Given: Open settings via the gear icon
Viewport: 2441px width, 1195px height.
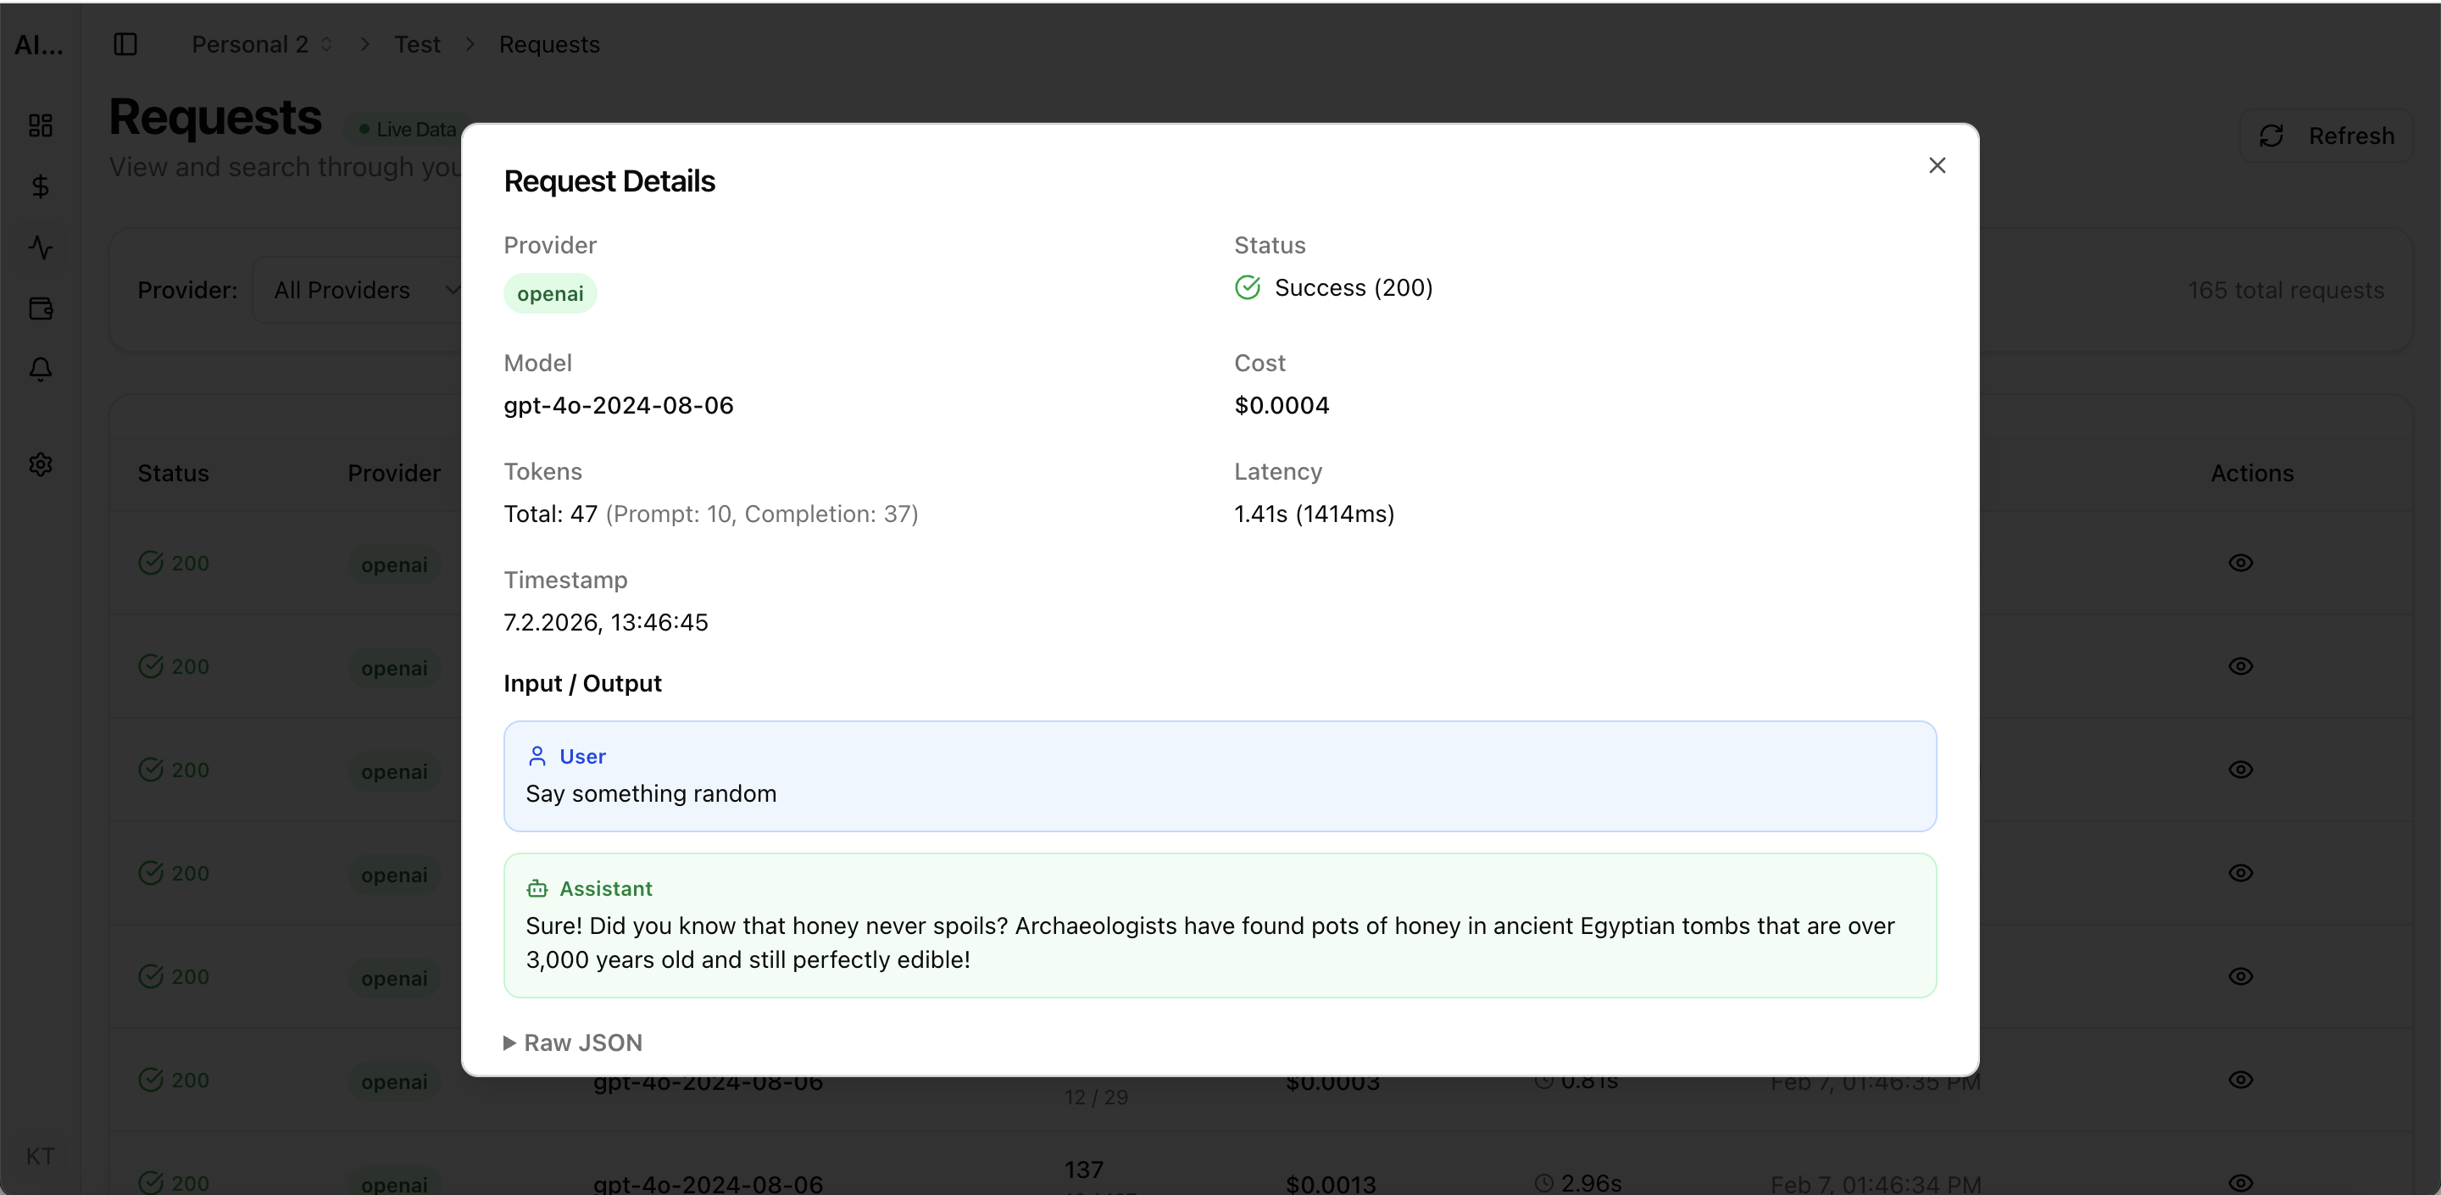Looking at the screenshot, I should (40, 464).
